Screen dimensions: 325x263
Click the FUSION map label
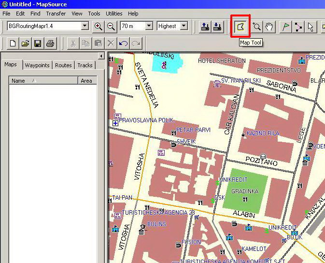pyautogui.click(x=191, y=242)
